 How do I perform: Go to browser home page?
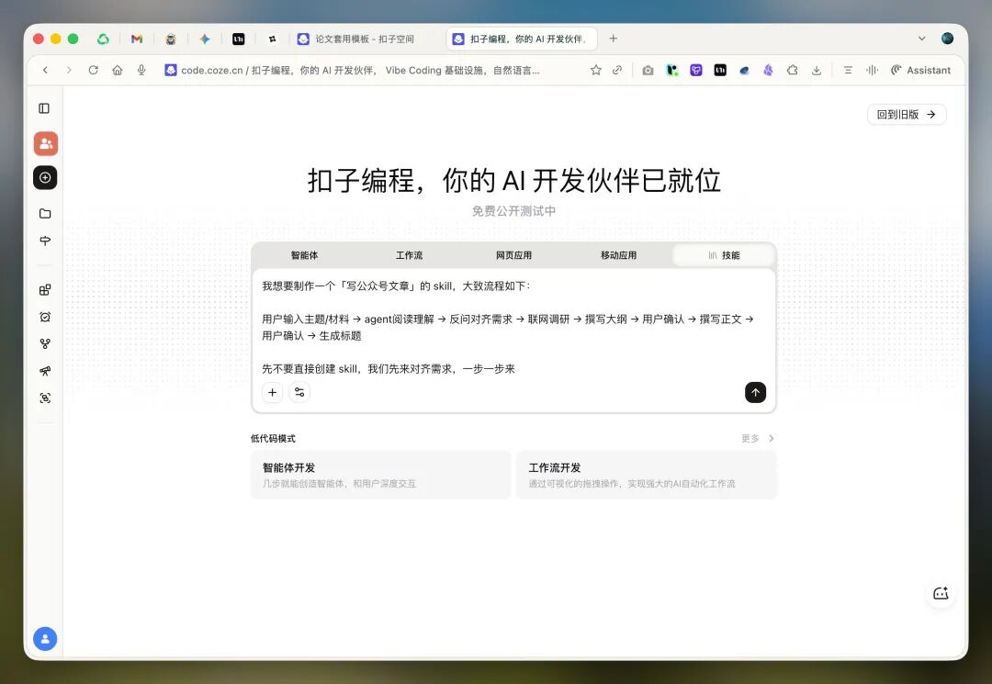point(118,70)
